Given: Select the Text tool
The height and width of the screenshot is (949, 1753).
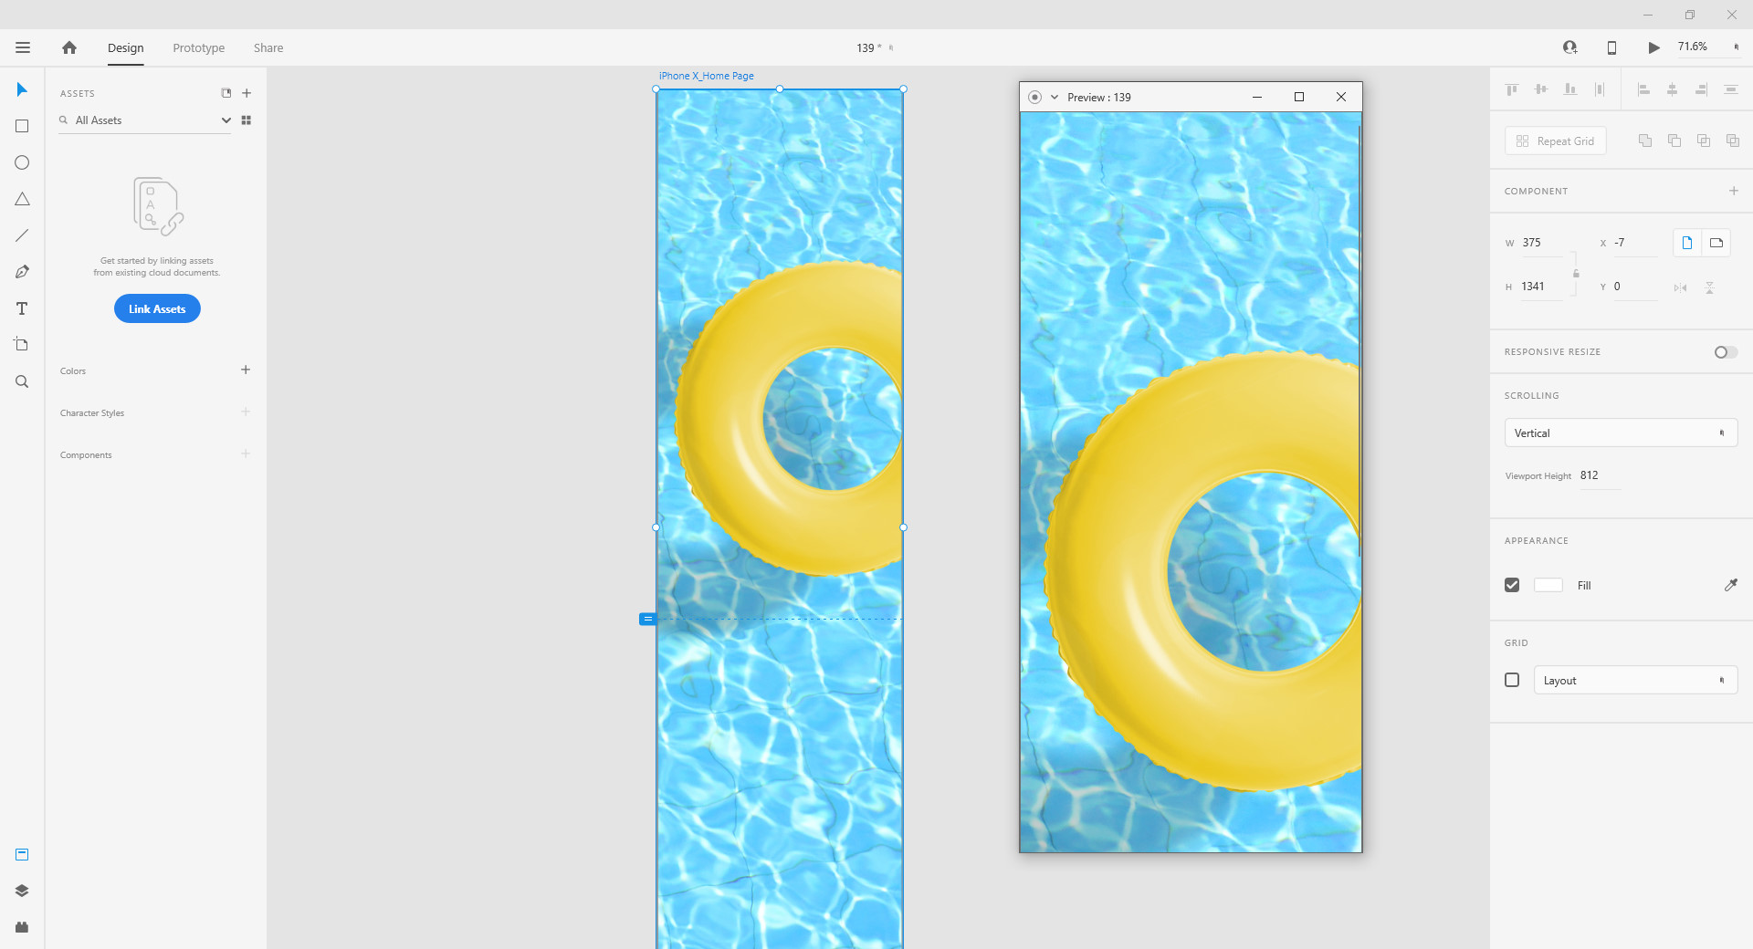Looking at the screenshot, I should 22,308.
